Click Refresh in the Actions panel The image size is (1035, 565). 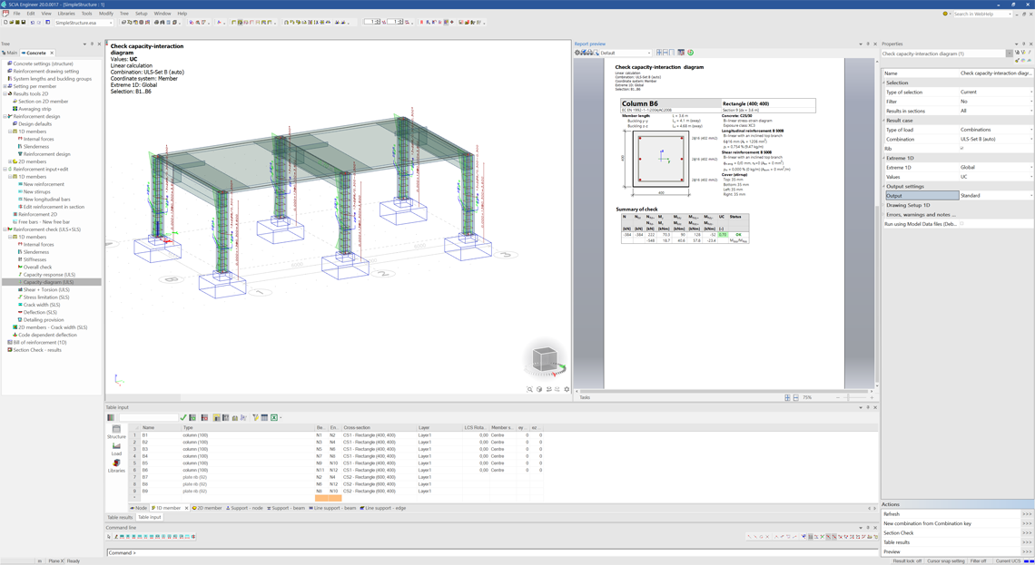[x=892, y=513]
